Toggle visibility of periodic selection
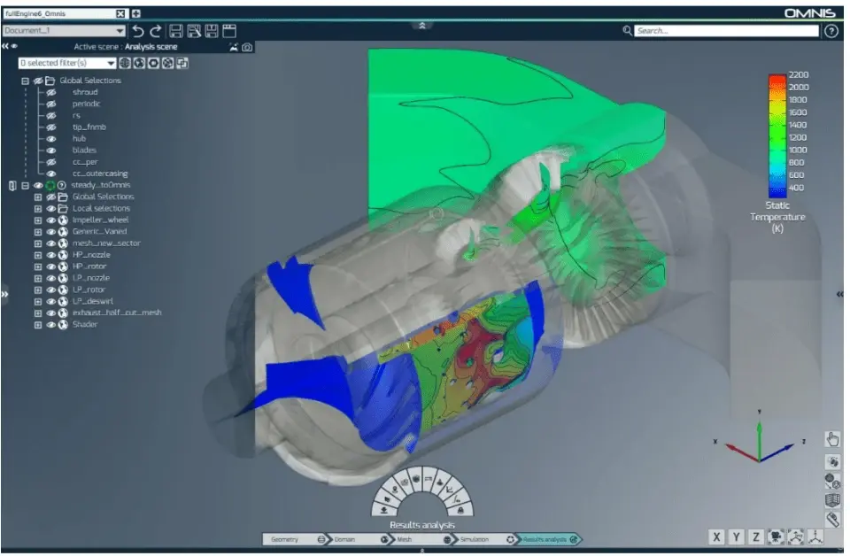The height and width of the screenshot is (556, 850). [x=51, y=104]
